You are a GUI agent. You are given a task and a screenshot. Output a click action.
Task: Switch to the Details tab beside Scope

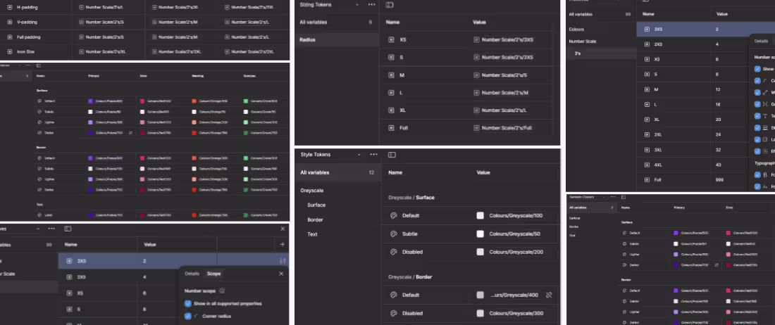[x=192, y=274]
